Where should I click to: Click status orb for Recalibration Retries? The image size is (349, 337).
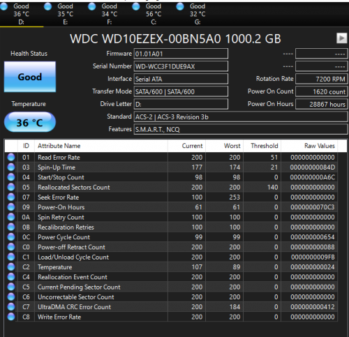click(11, 227)
